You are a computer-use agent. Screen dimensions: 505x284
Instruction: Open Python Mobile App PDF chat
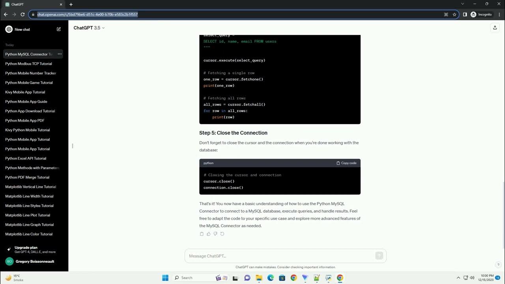coord(33,120)
